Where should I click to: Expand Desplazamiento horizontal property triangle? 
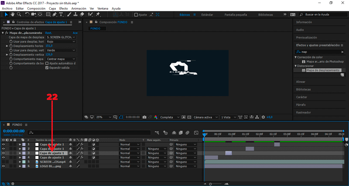click(x=7, y=46)
